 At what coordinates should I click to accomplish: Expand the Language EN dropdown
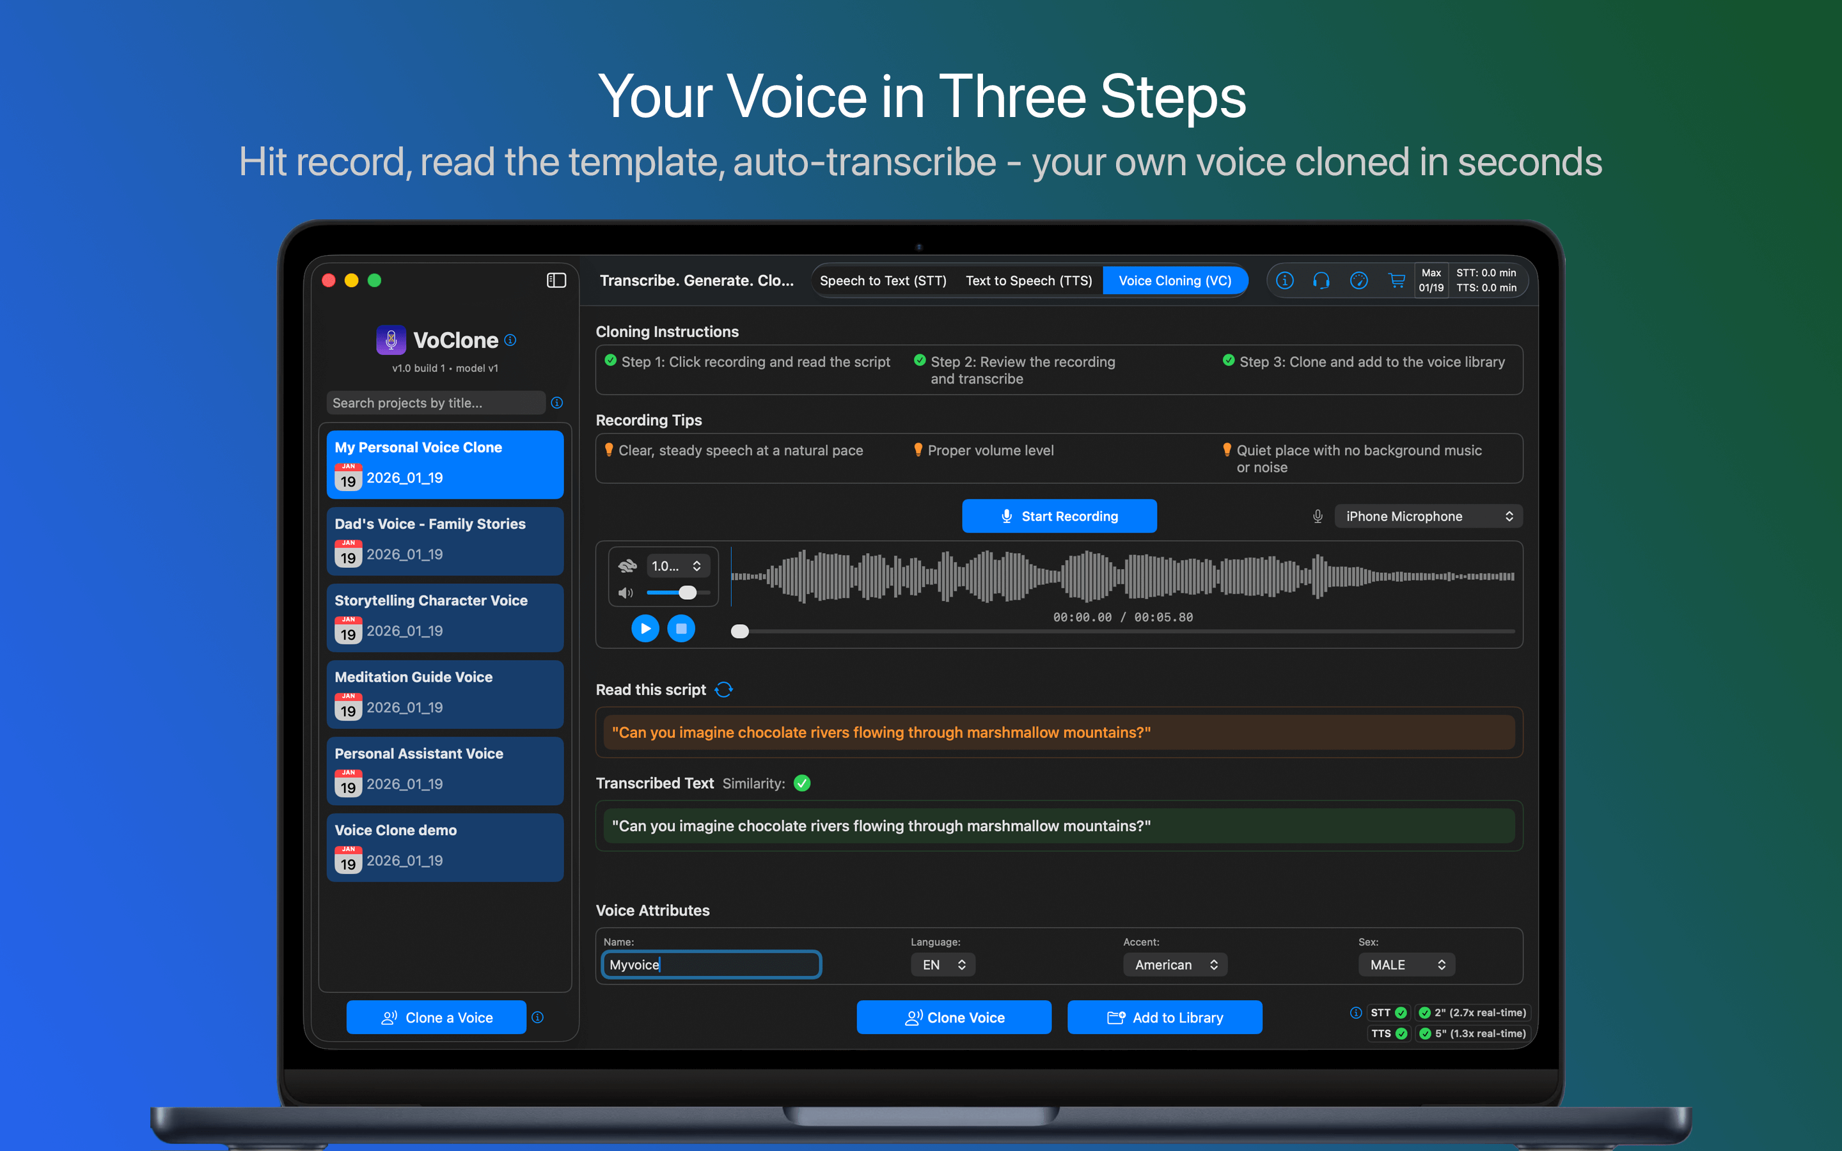coord(943,964)
